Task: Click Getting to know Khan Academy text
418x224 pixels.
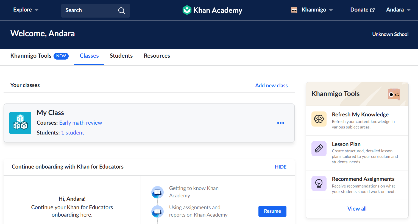Action: tap(194, 192)
